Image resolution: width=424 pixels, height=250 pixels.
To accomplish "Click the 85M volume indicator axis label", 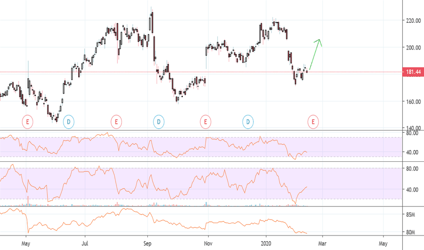I will click(410, 215).
